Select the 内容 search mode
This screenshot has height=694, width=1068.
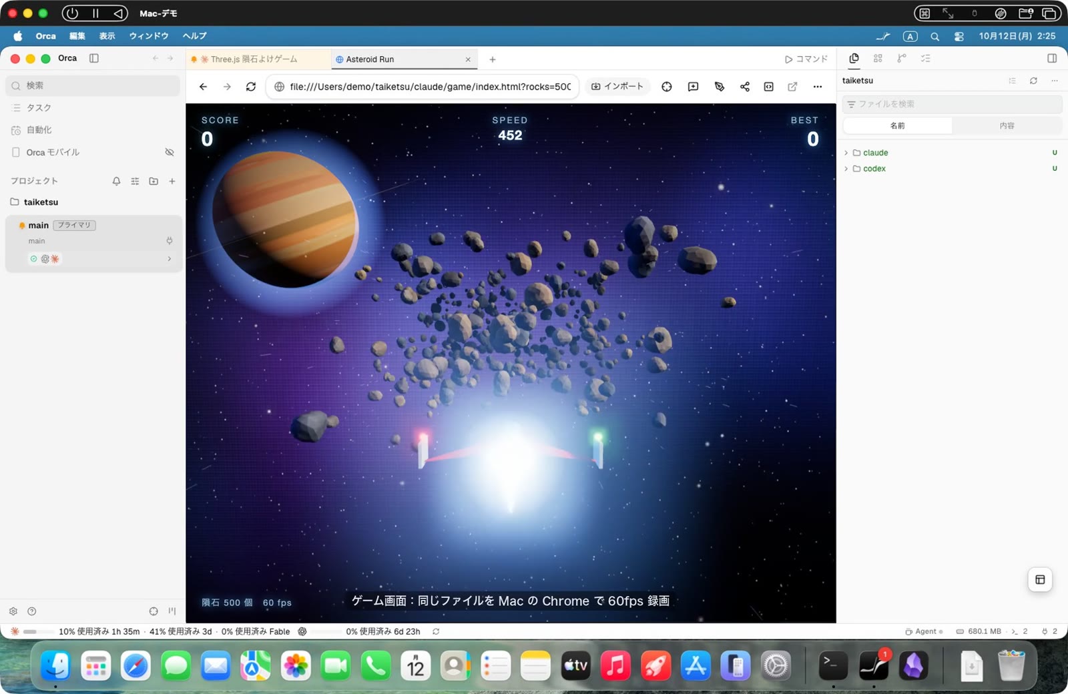1007,125
